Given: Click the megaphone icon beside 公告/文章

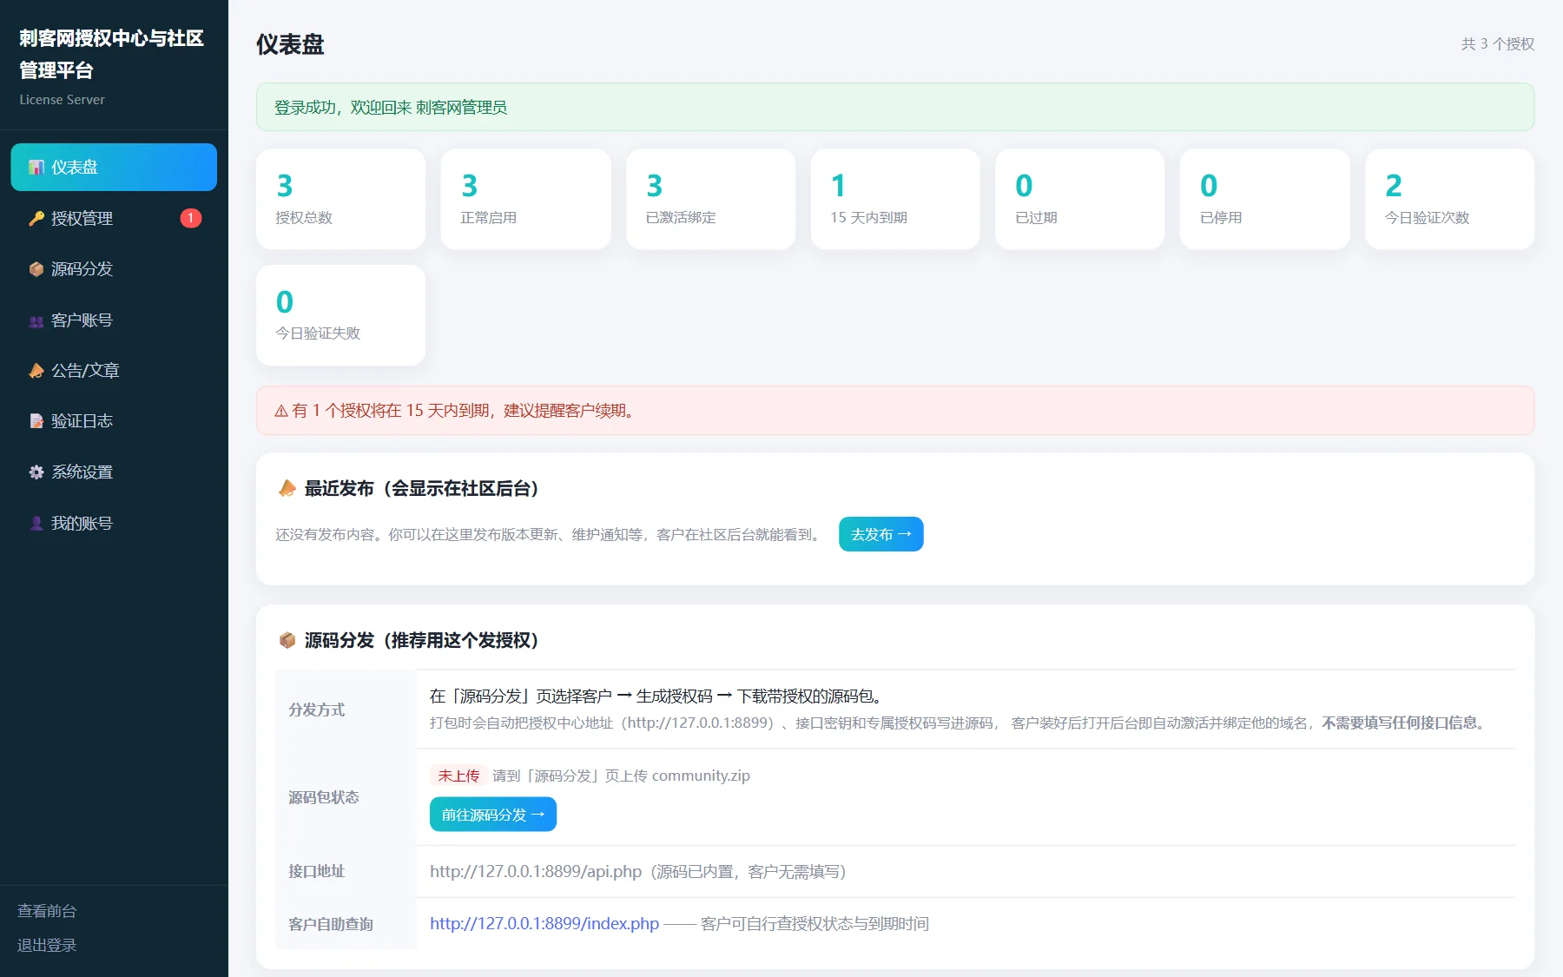Looking at the screenshot, I should coord(36,371).
